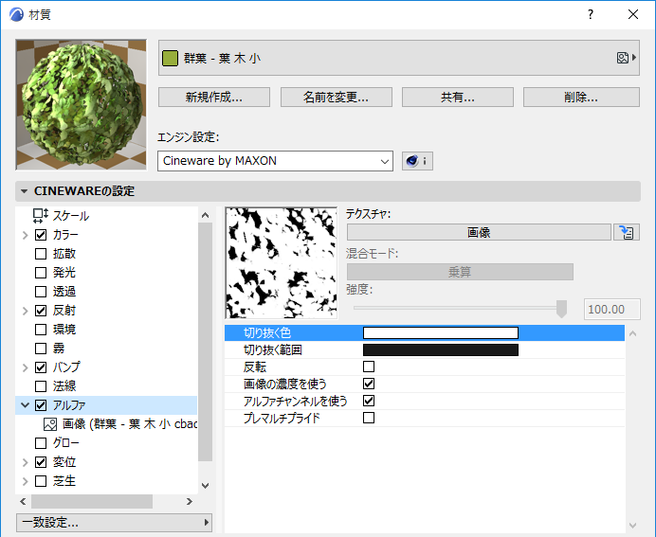Uncheck the バンプ channel checkbox
Viewport: 656px width, 537px height.
(41, 367)
